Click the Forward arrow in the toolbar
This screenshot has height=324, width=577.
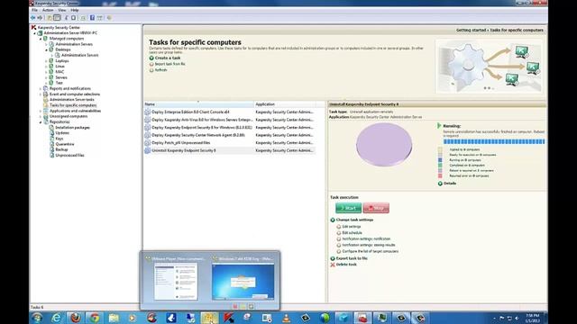[x=40, y=18]
